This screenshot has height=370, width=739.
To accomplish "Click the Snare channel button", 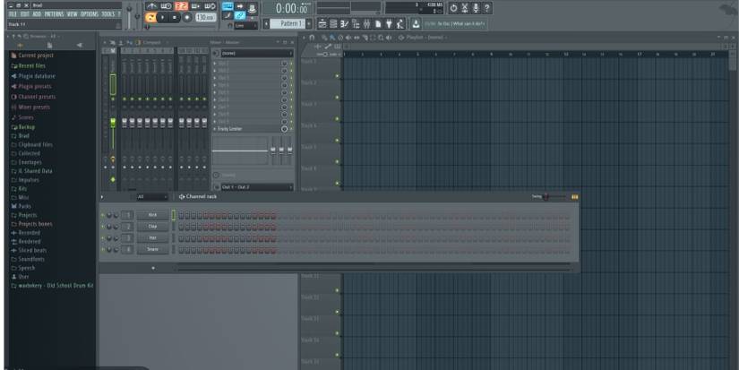I will click(152, 249).
